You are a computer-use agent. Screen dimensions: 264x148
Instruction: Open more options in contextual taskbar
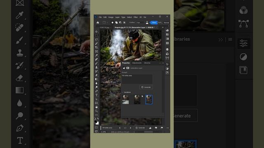click(168, 128)
